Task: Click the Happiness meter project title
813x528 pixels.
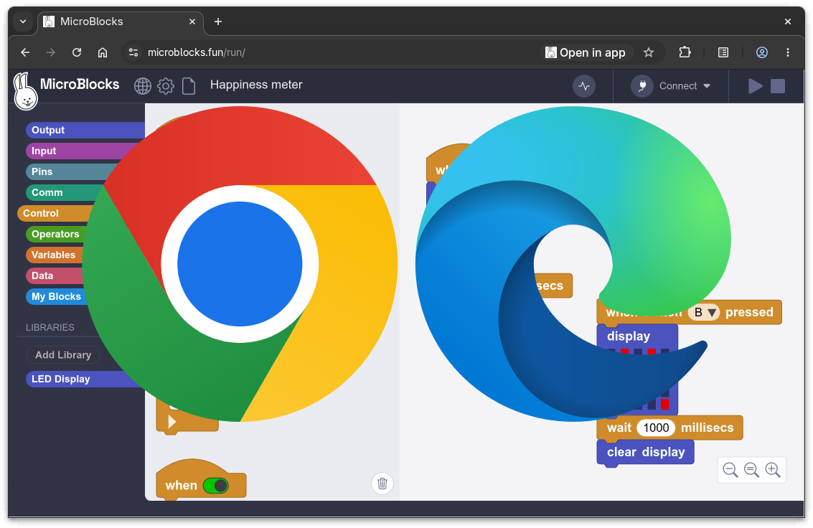Action: (x=256, y=85)
